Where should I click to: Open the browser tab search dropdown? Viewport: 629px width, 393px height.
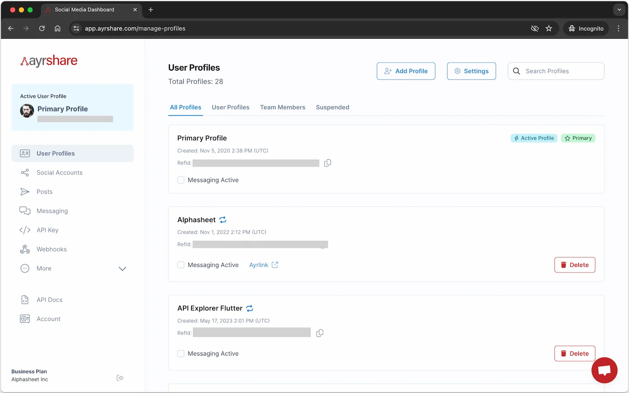[619, 9]
